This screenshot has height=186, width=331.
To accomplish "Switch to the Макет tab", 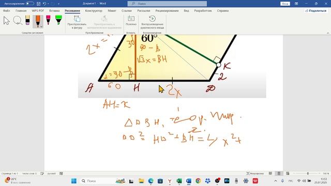I will point(112,10).
